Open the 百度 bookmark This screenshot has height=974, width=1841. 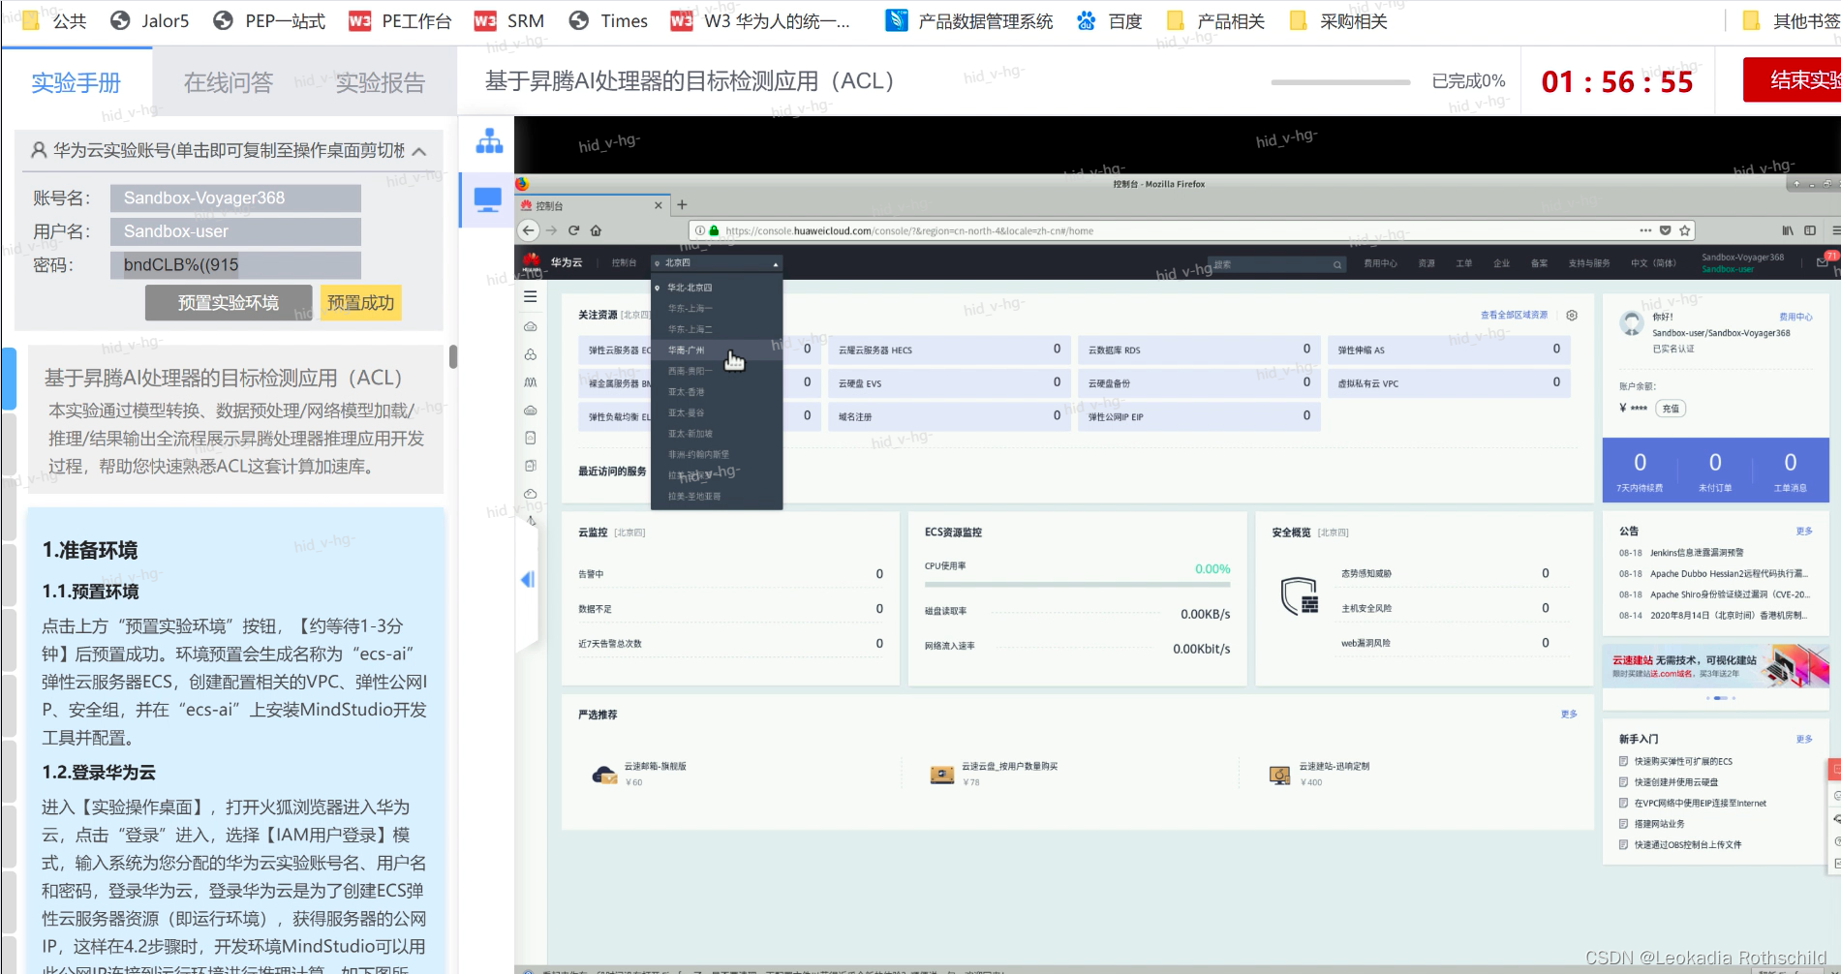(x=1110, y=21)
